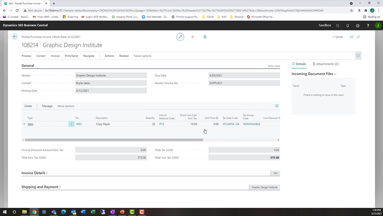Click the Posting Date field
The image size is (383, 216).
[x=111, y=91]
